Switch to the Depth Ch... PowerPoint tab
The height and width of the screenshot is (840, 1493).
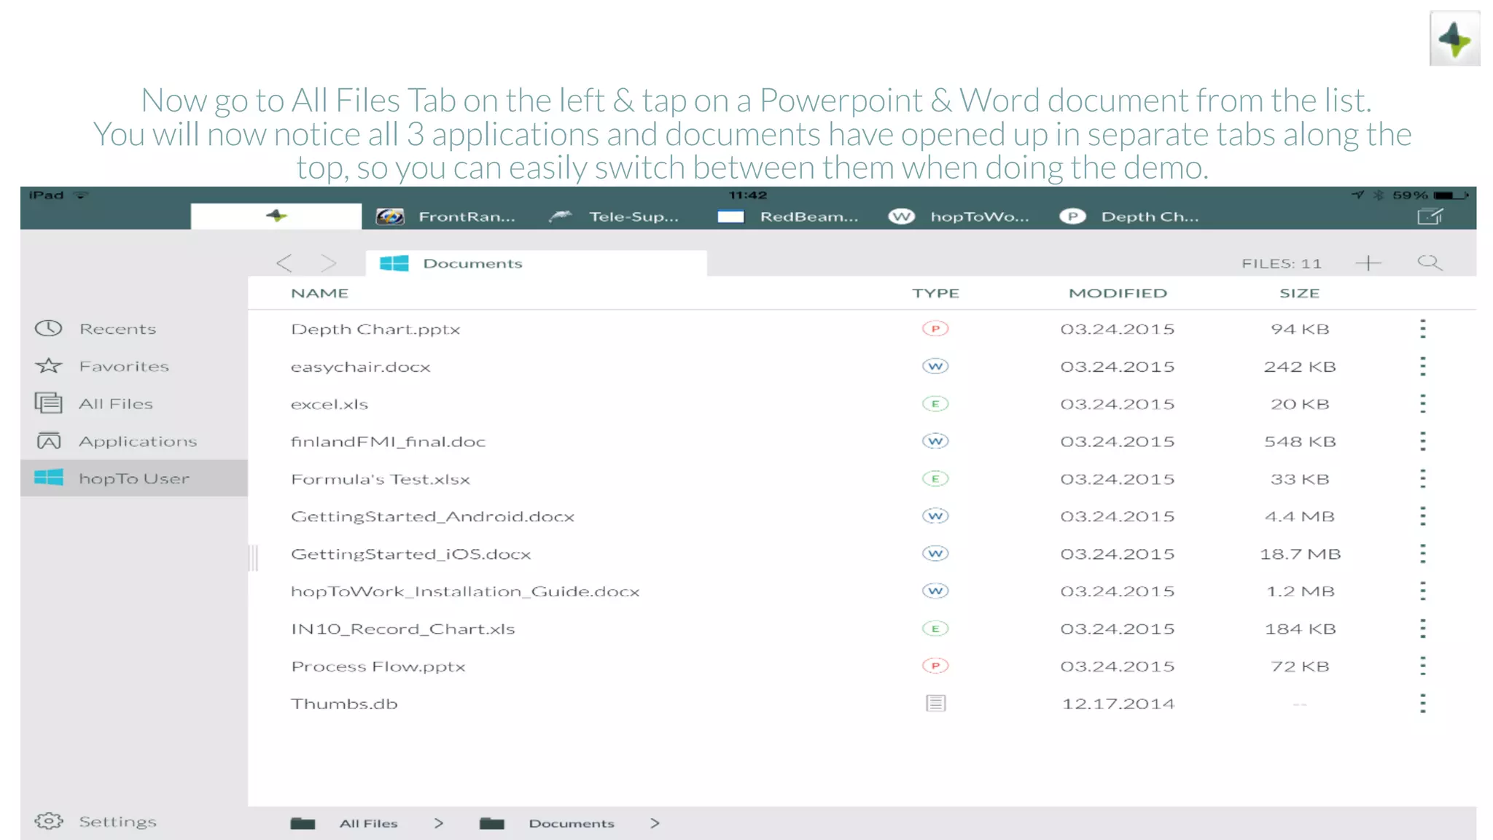tap(1129, 217)
